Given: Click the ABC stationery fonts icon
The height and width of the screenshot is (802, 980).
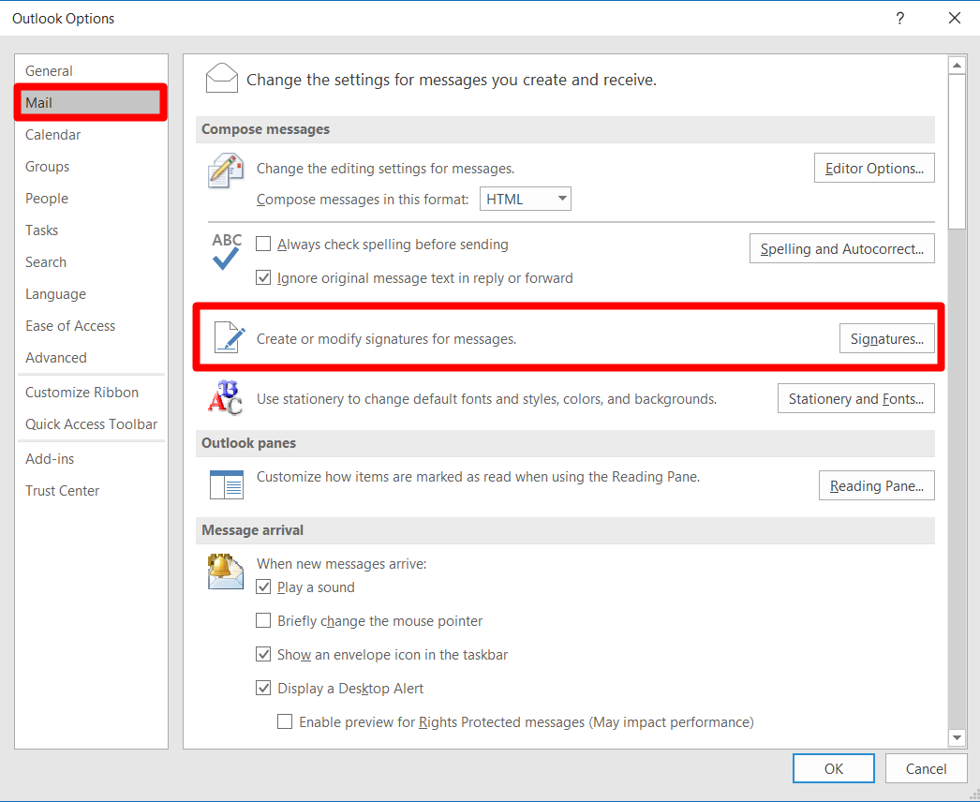Looking at the screenshot, I should (x=225, y=397).
